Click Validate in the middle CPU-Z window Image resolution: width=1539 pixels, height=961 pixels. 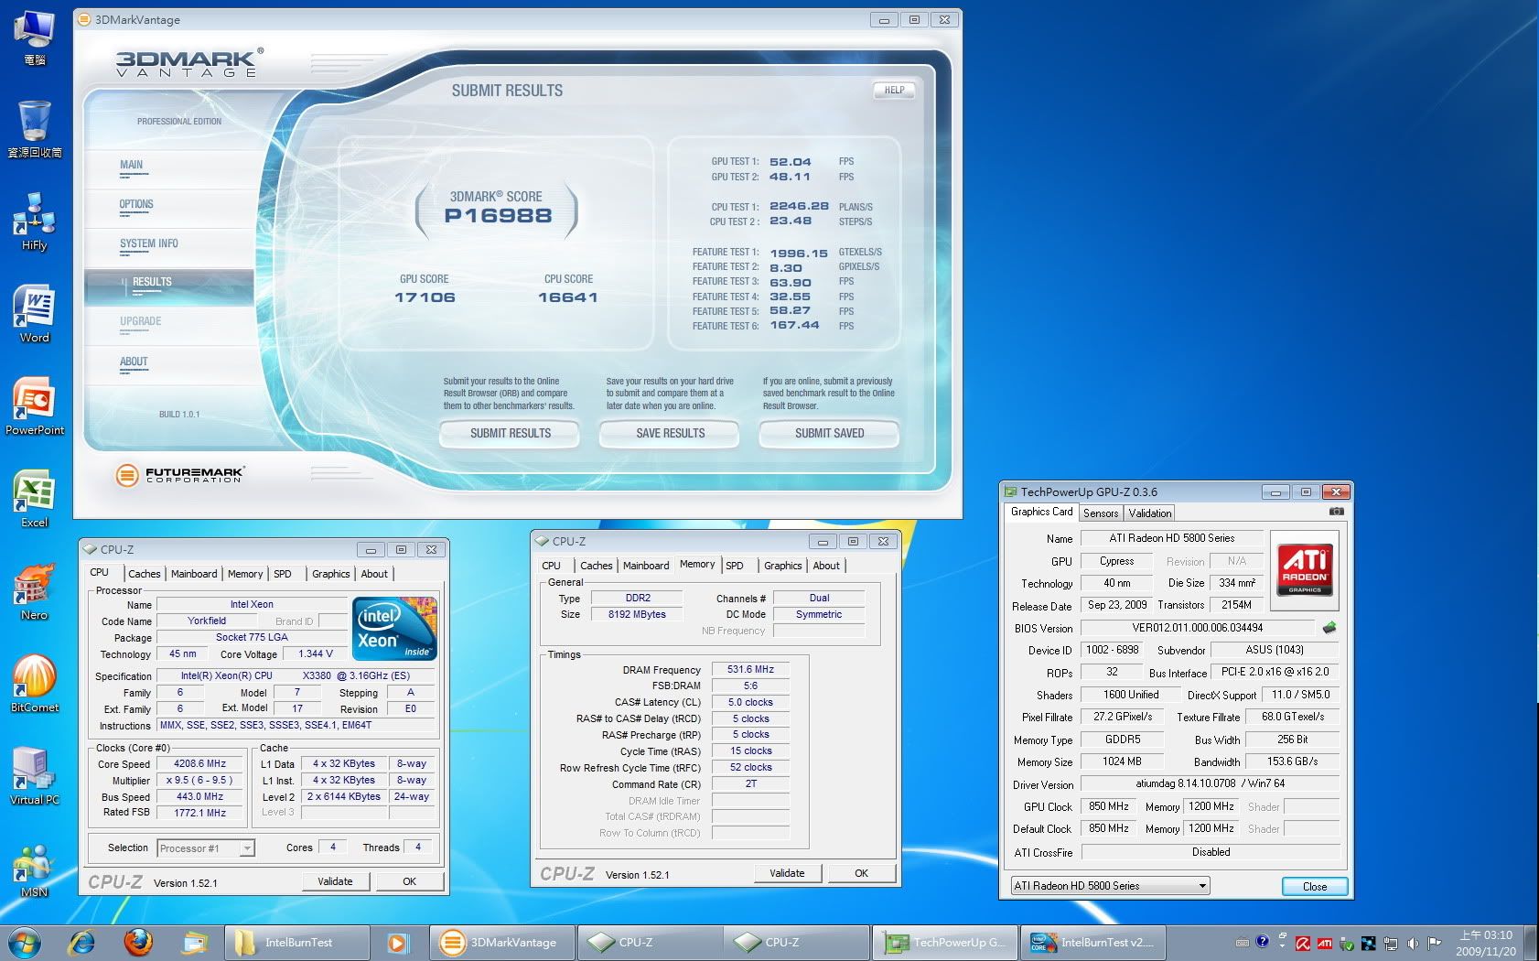point(787,873)
